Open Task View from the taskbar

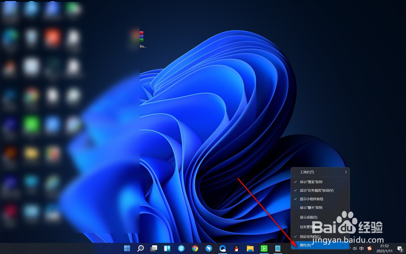point(154,248)
